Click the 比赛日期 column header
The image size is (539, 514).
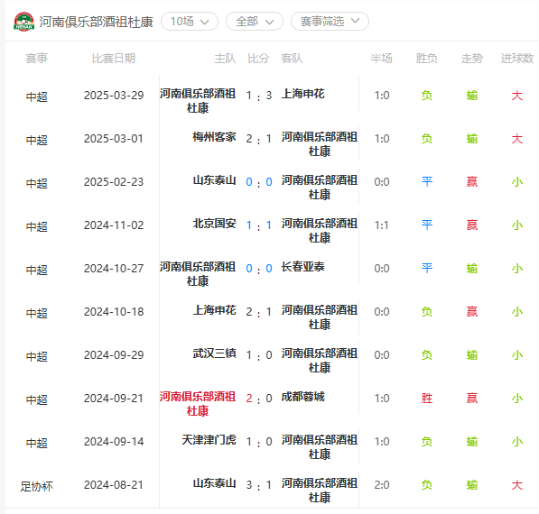114,59
